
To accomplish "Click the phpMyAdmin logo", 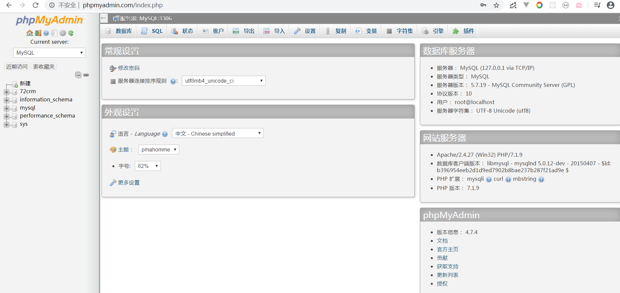I will coord(49,20).
